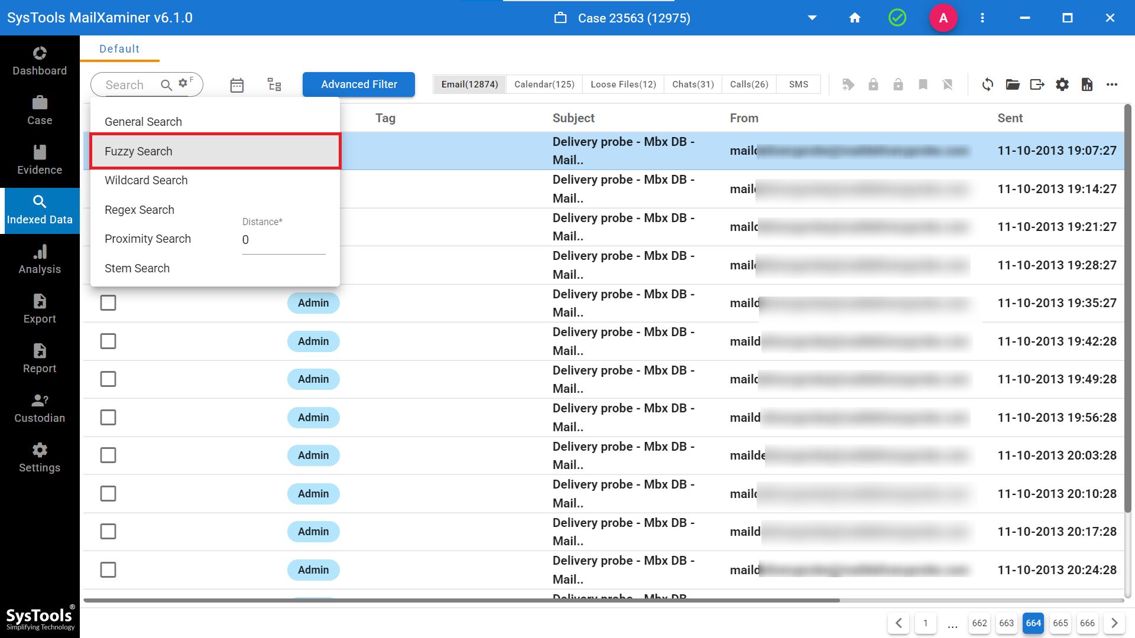Open the Report section

click(x=40, y=359)
